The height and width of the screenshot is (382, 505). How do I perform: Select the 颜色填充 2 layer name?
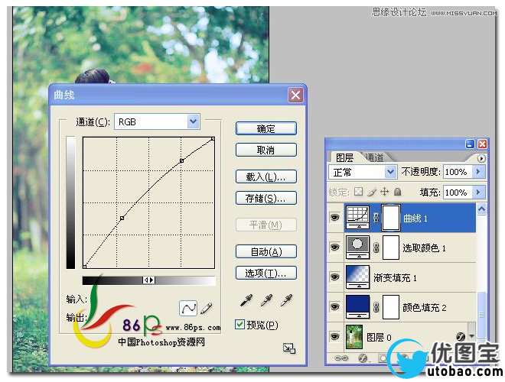(x=425, y=307)
